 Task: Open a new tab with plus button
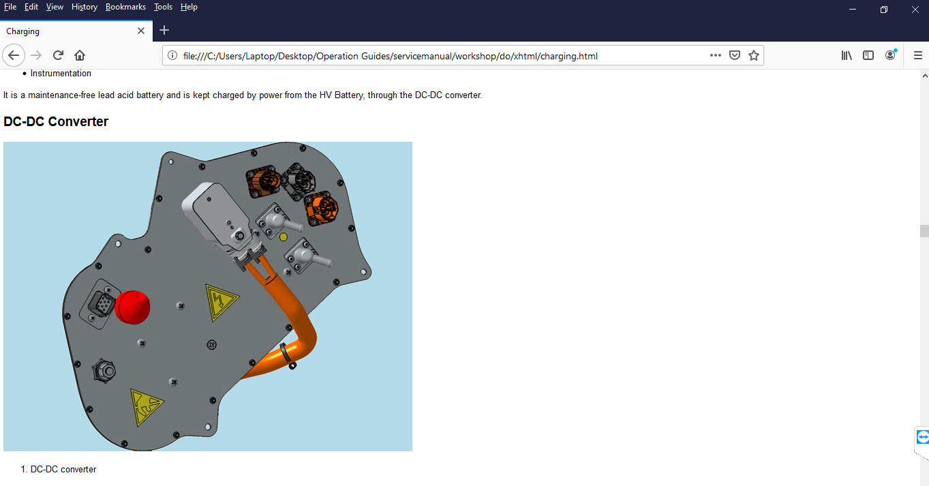click(164, 30)
